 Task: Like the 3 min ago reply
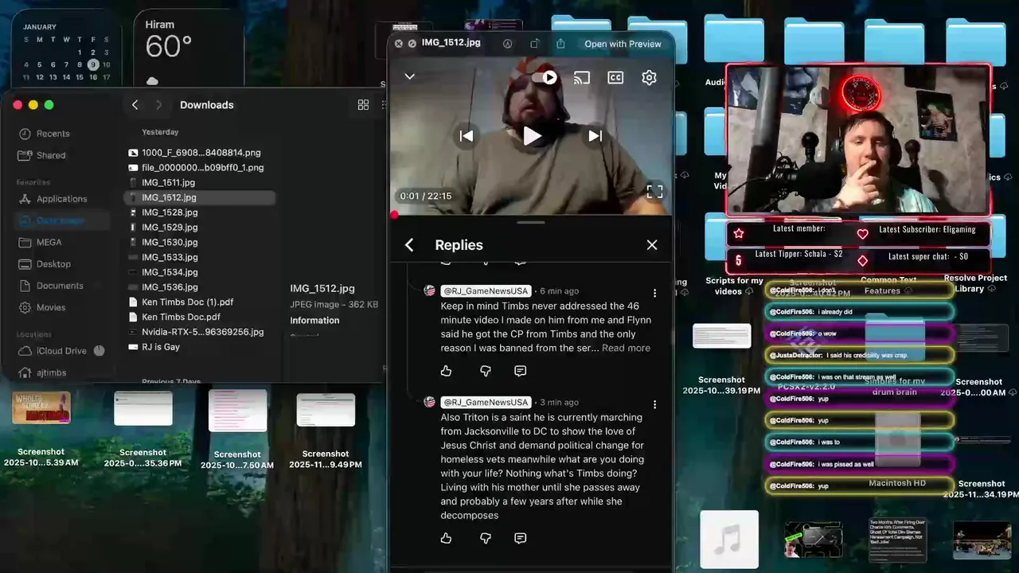click(x=446, y=538)
